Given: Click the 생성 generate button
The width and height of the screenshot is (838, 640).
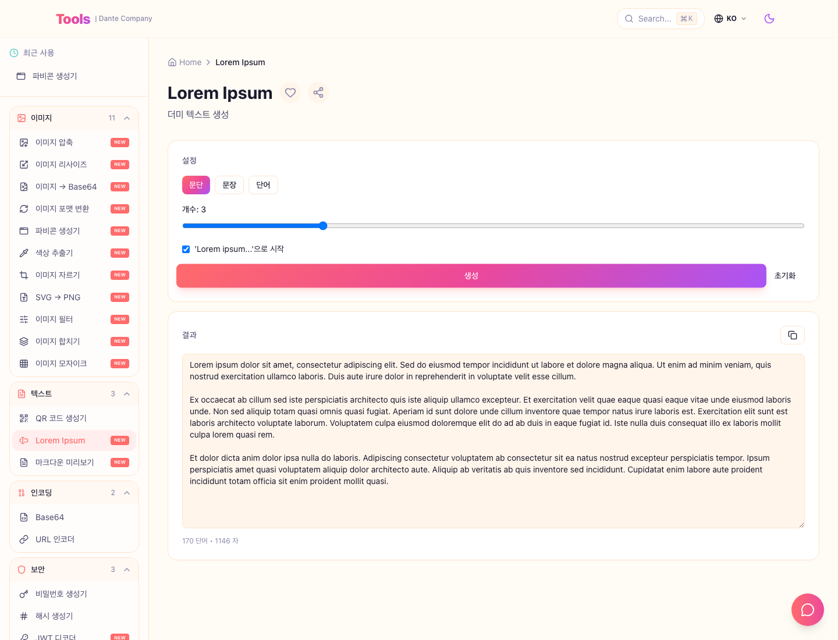Looking at the screenshot, I should point(471,276).
